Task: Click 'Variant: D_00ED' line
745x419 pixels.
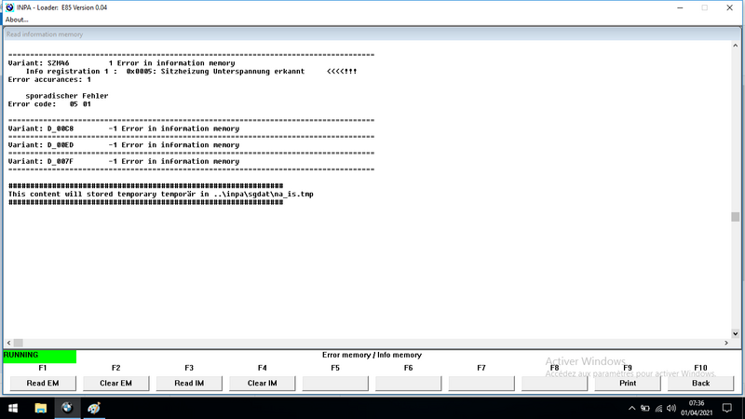Action: click(x=124, y=145)
